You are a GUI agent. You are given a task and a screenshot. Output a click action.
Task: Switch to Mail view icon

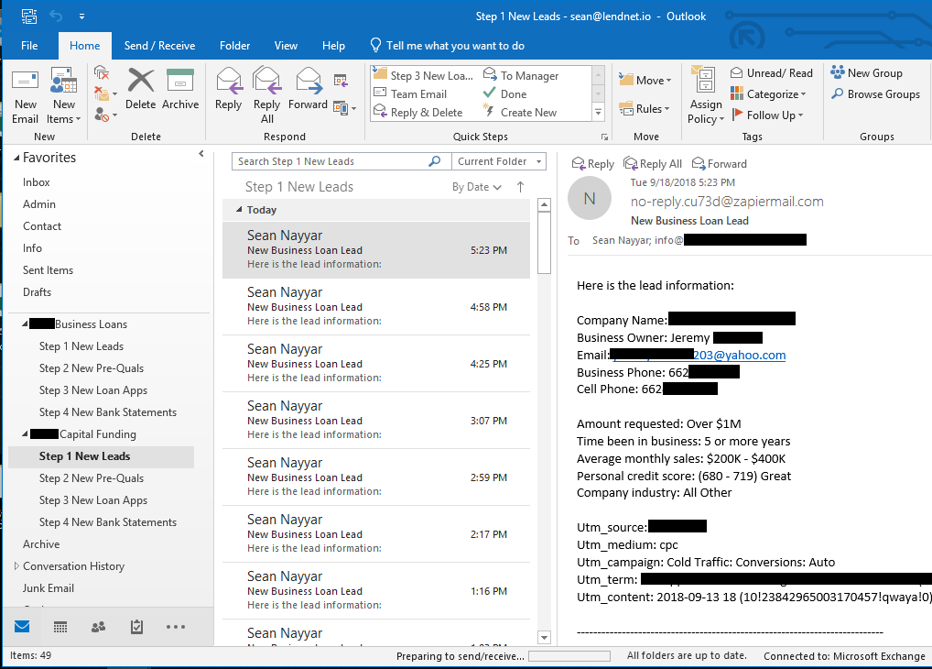[x=22, y=626]
